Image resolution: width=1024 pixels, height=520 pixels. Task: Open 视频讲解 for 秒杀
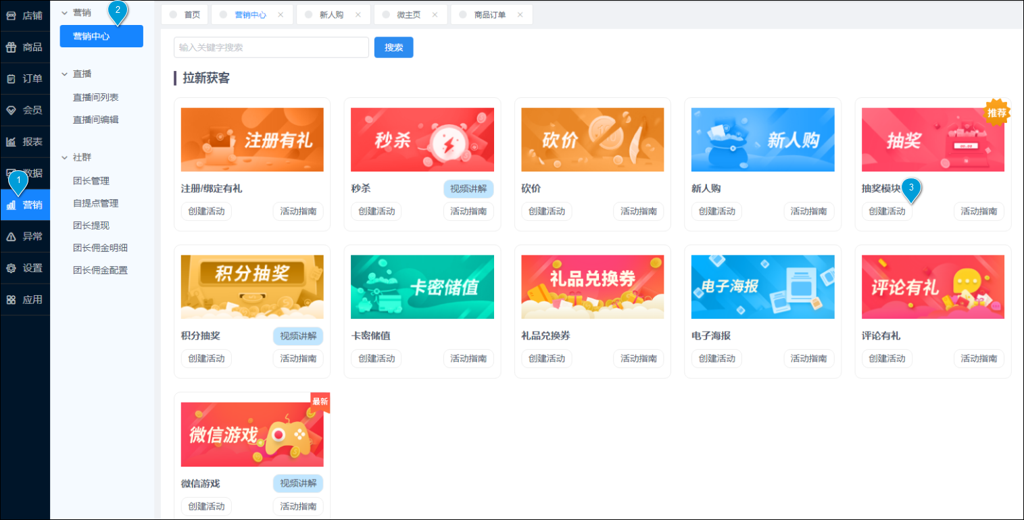[x=468, y=188]
